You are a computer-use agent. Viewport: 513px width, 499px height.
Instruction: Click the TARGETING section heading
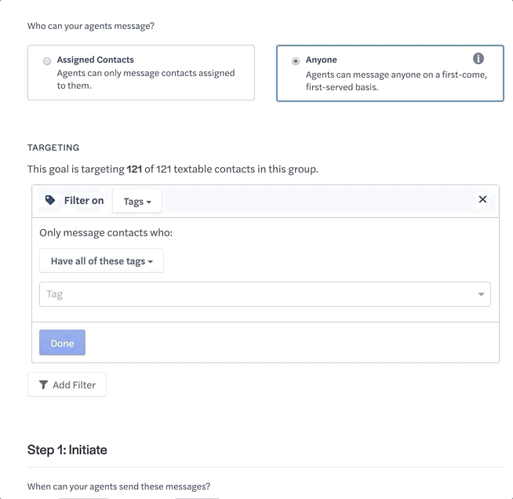[x=53, y=148]
